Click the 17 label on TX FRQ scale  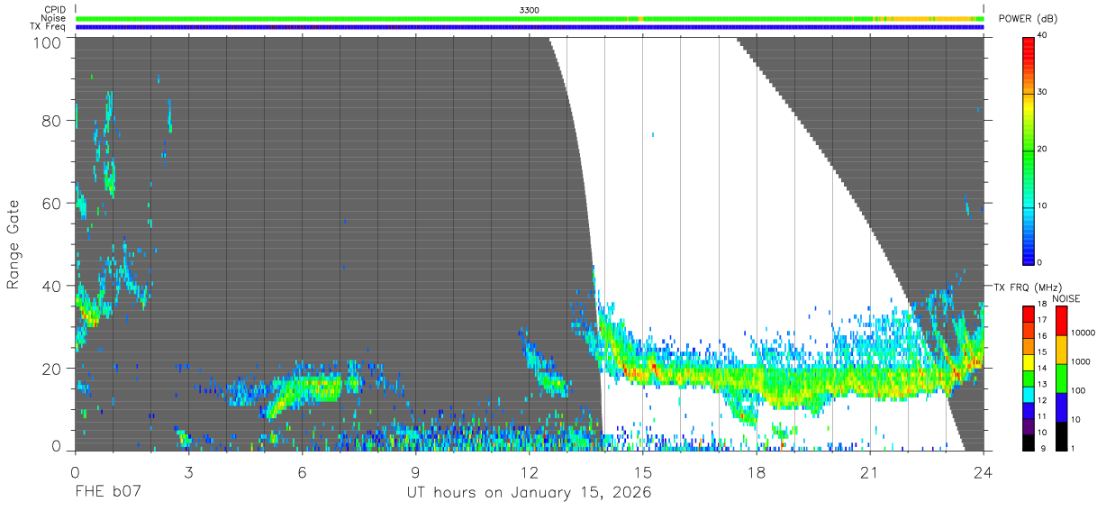coord(1044,319)
